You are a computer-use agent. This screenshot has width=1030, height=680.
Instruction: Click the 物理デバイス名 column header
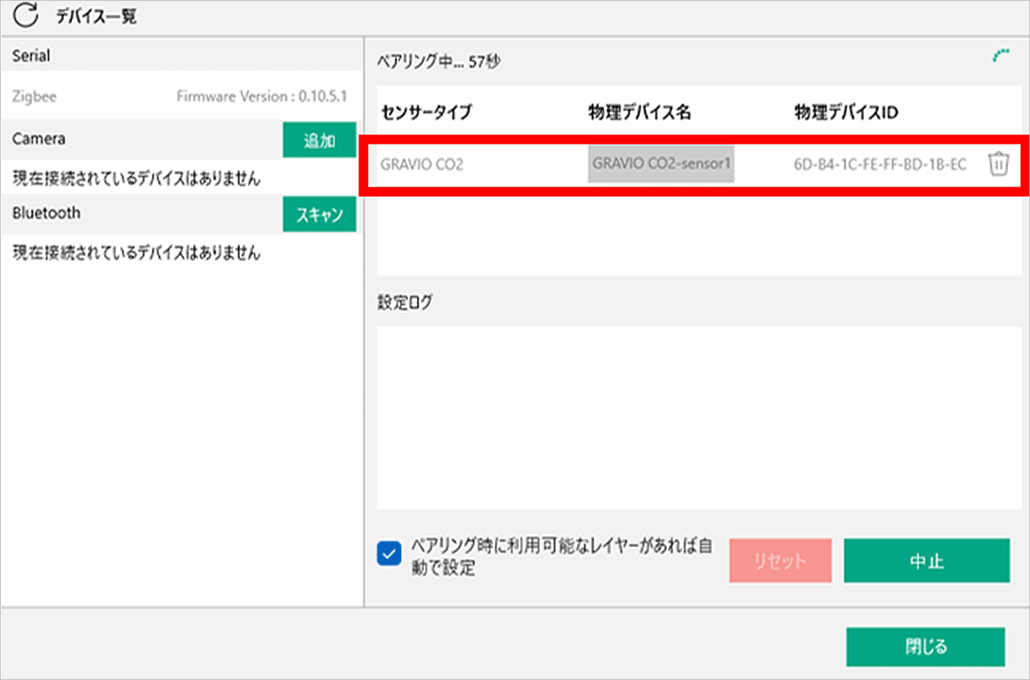pos(639,112)
